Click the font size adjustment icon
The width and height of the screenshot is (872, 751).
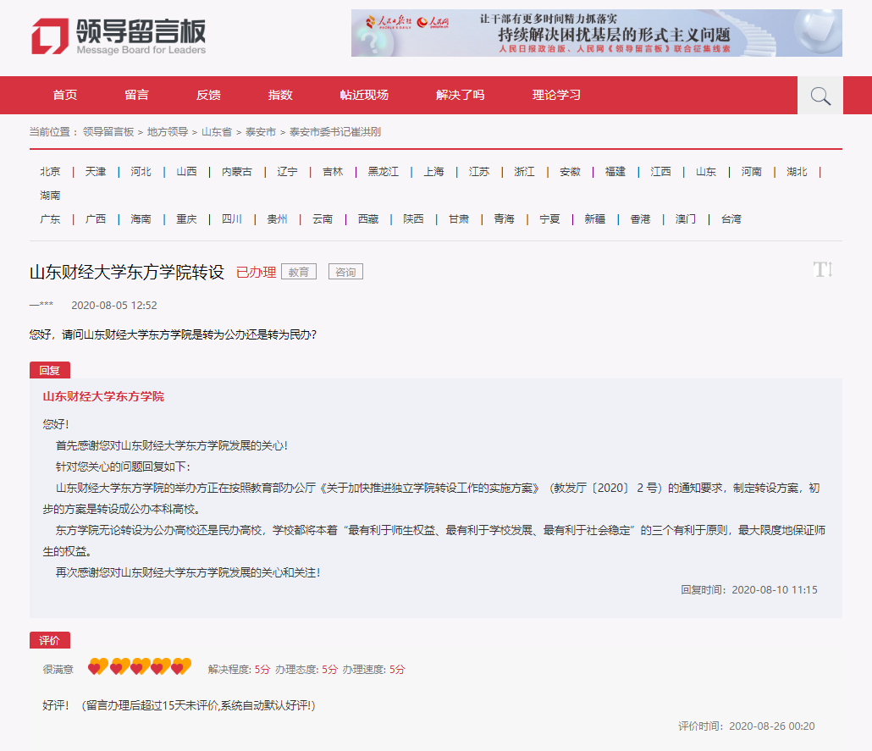pyautogui.click(x=822, y=270)
